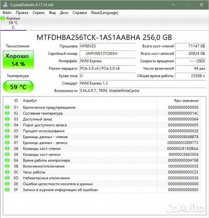Select attribute row Процент использования
Screen dimensions: 209x218
click(x=102, y=131)
